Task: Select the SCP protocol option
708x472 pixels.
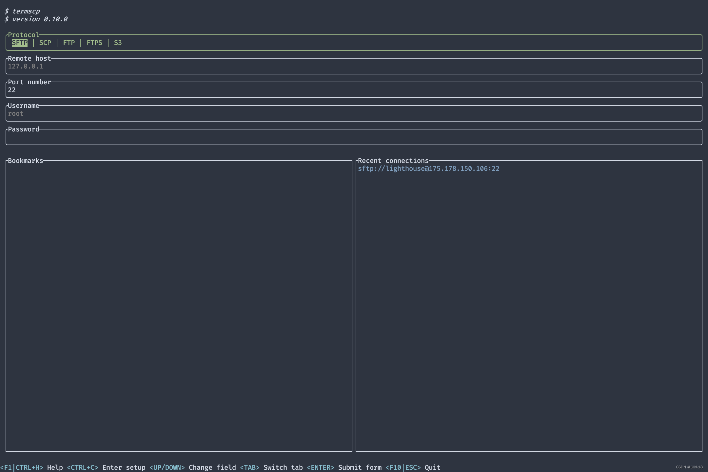Action: (x=45, y=43)
